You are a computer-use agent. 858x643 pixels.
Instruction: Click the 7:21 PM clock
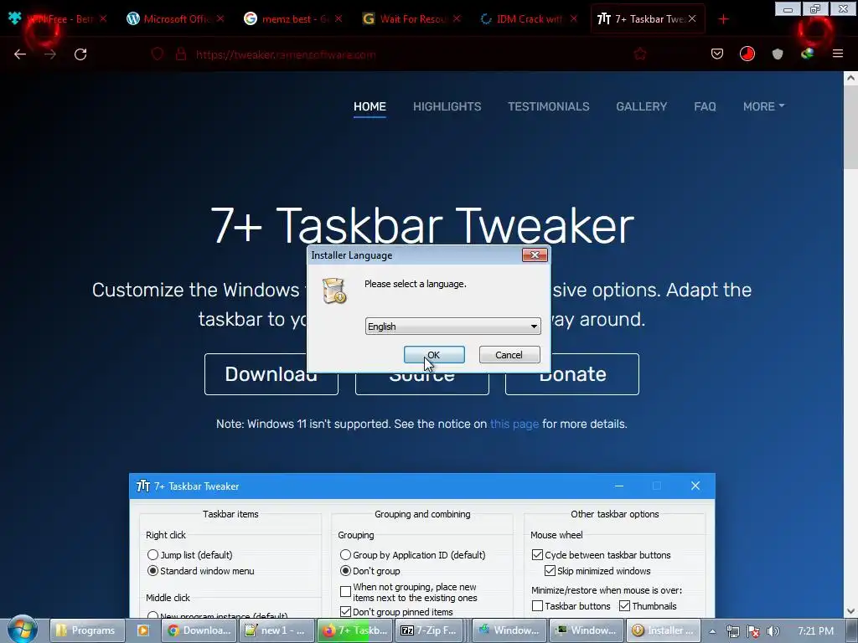[815, 631]
